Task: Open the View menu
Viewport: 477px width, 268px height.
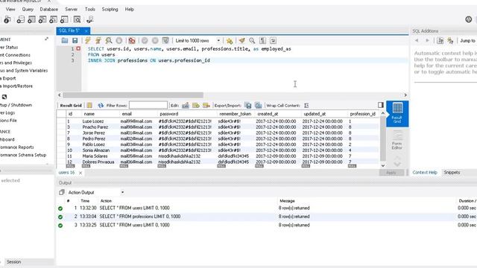Action: click(x=10, y=10)
